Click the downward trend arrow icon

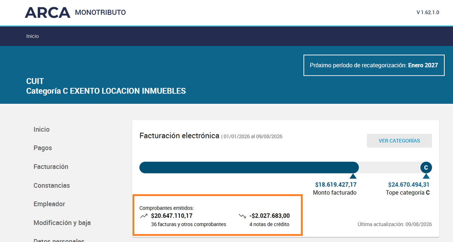click(x=242, y=216)
